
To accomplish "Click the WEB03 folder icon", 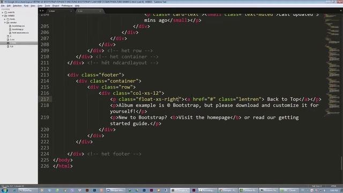I will pyautogui.click(x=6, y=16).
